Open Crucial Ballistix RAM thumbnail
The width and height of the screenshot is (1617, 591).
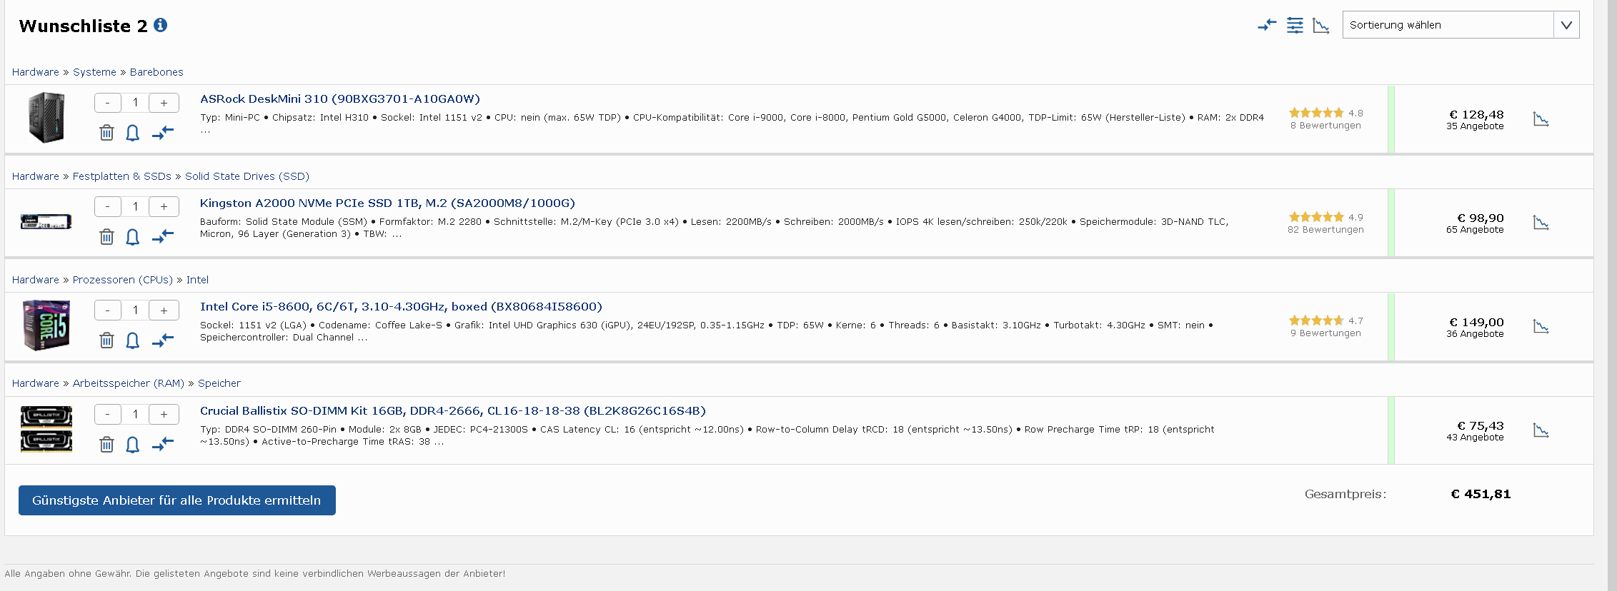click(x=46, y=429)
